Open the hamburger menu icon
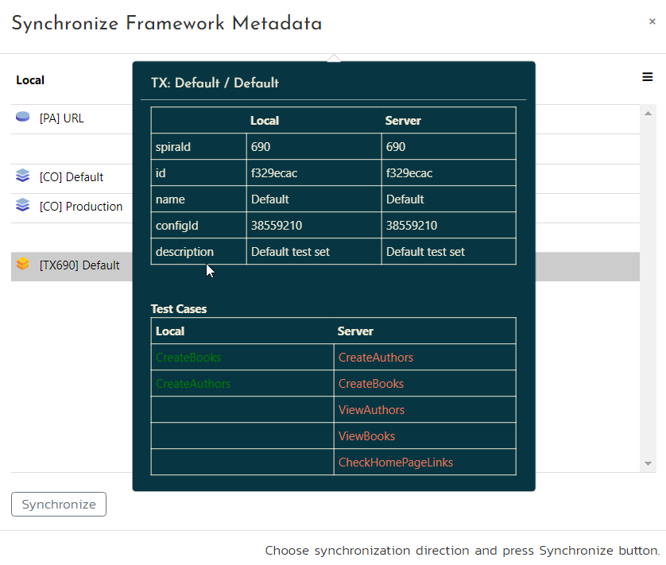The height and width of the screenshot is (565, 666). coord(647,77)
